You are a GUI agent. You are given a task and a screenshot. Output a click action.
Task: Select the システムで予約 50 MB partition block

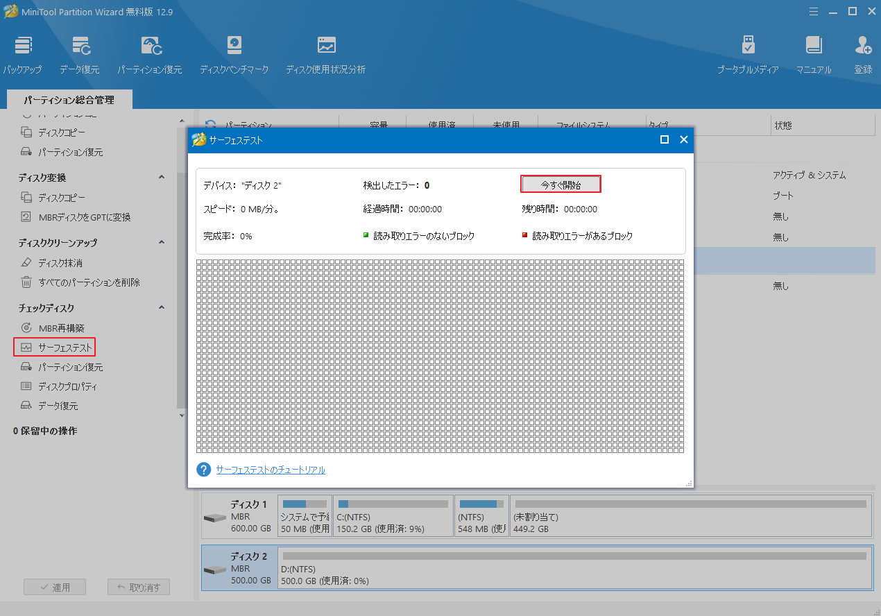[305, 516]
